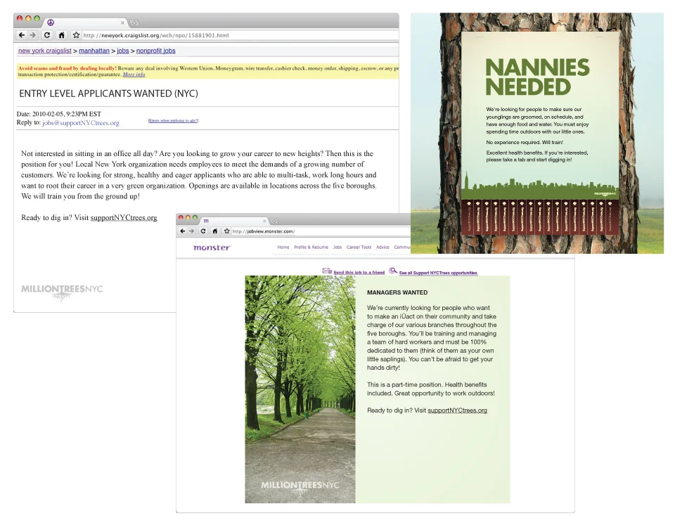
Task: Bookmark the Craigslist page with star icon
Action: (x=76, y=35)
